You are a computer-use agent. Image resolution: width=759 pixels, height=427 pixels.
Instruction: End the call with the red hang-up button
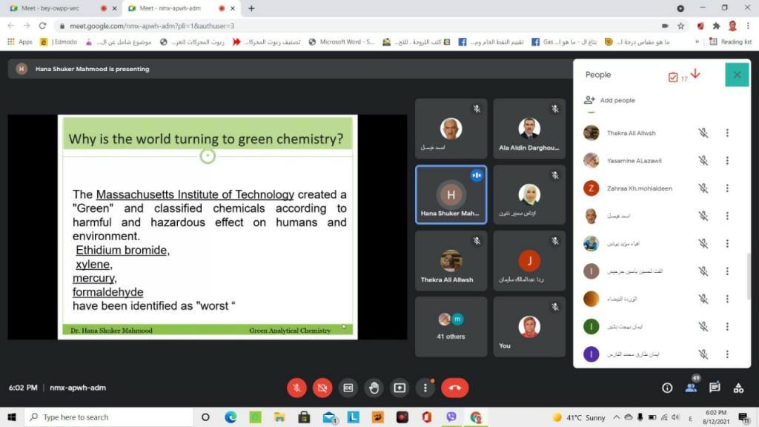[454, 388]
